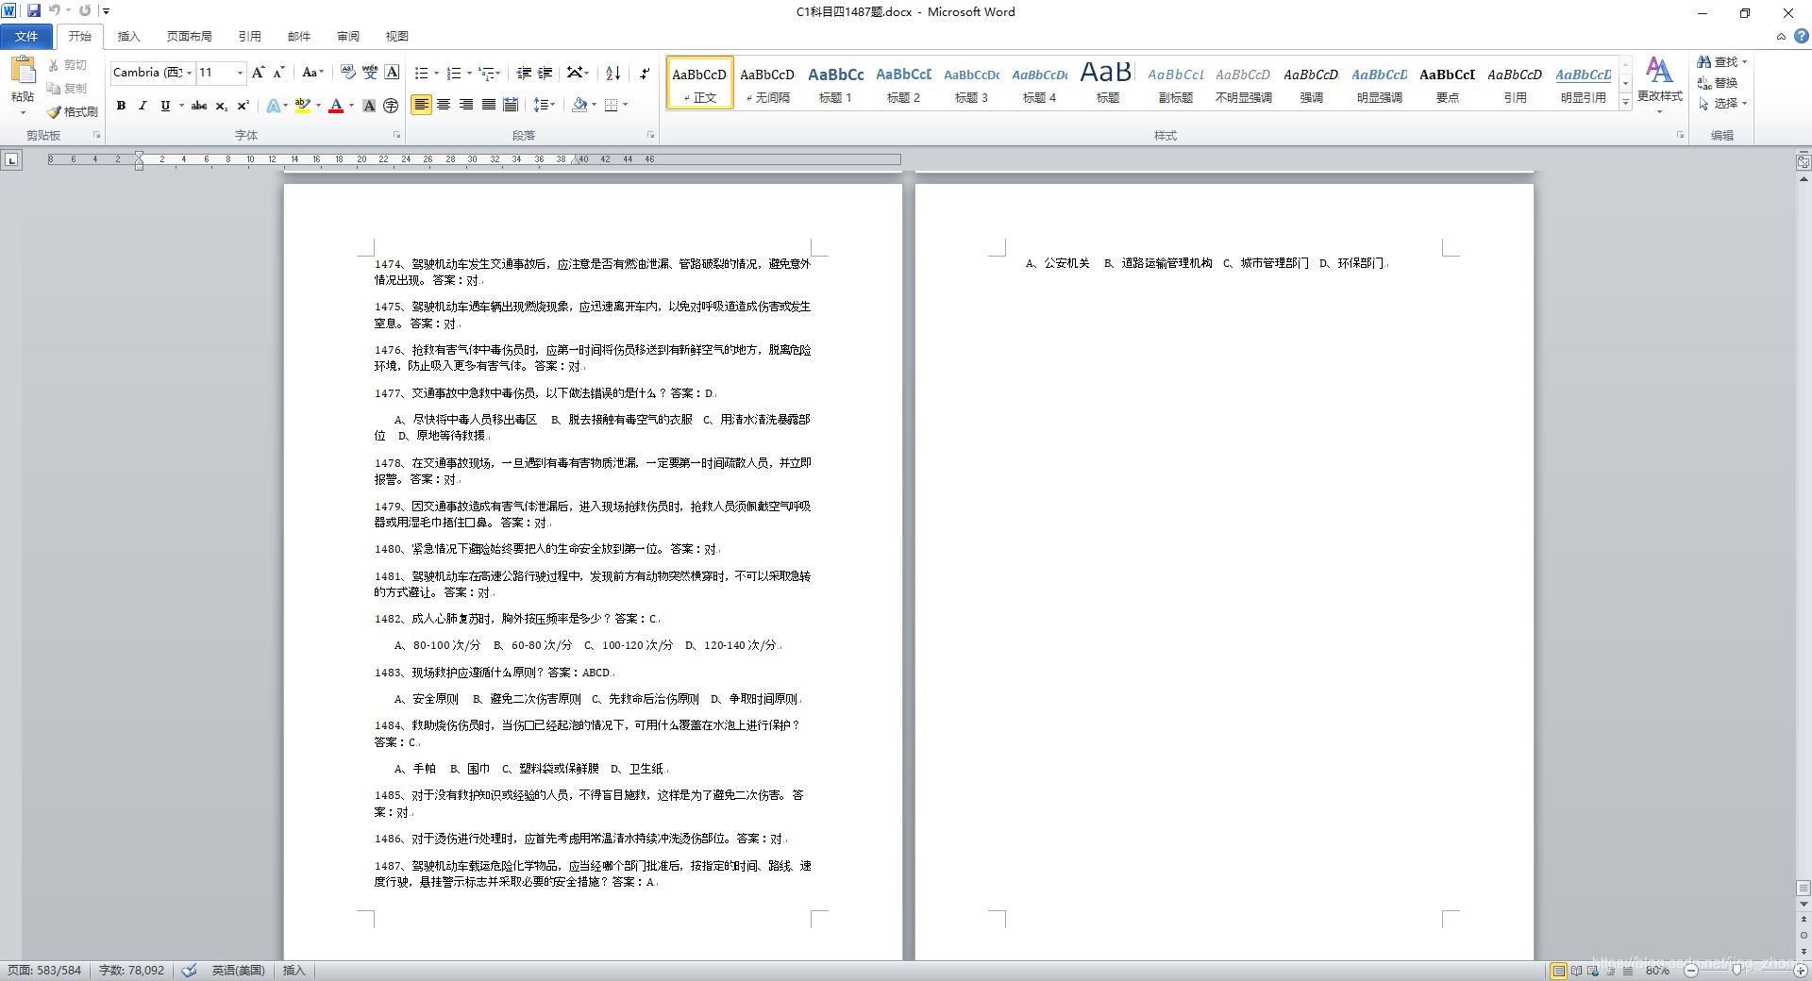This screenshot has width=1812, height=981.
Task: Click the Sort (A-Z) icon in the paragraph group
Action: tap(612, 73)
